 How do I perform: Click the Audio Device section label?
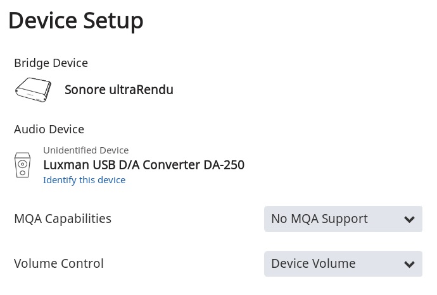(49, 129)
